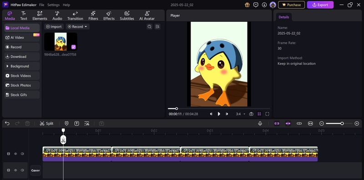Select Local Media in sidebar
This screenshot has height=180, width=364.
22,28
